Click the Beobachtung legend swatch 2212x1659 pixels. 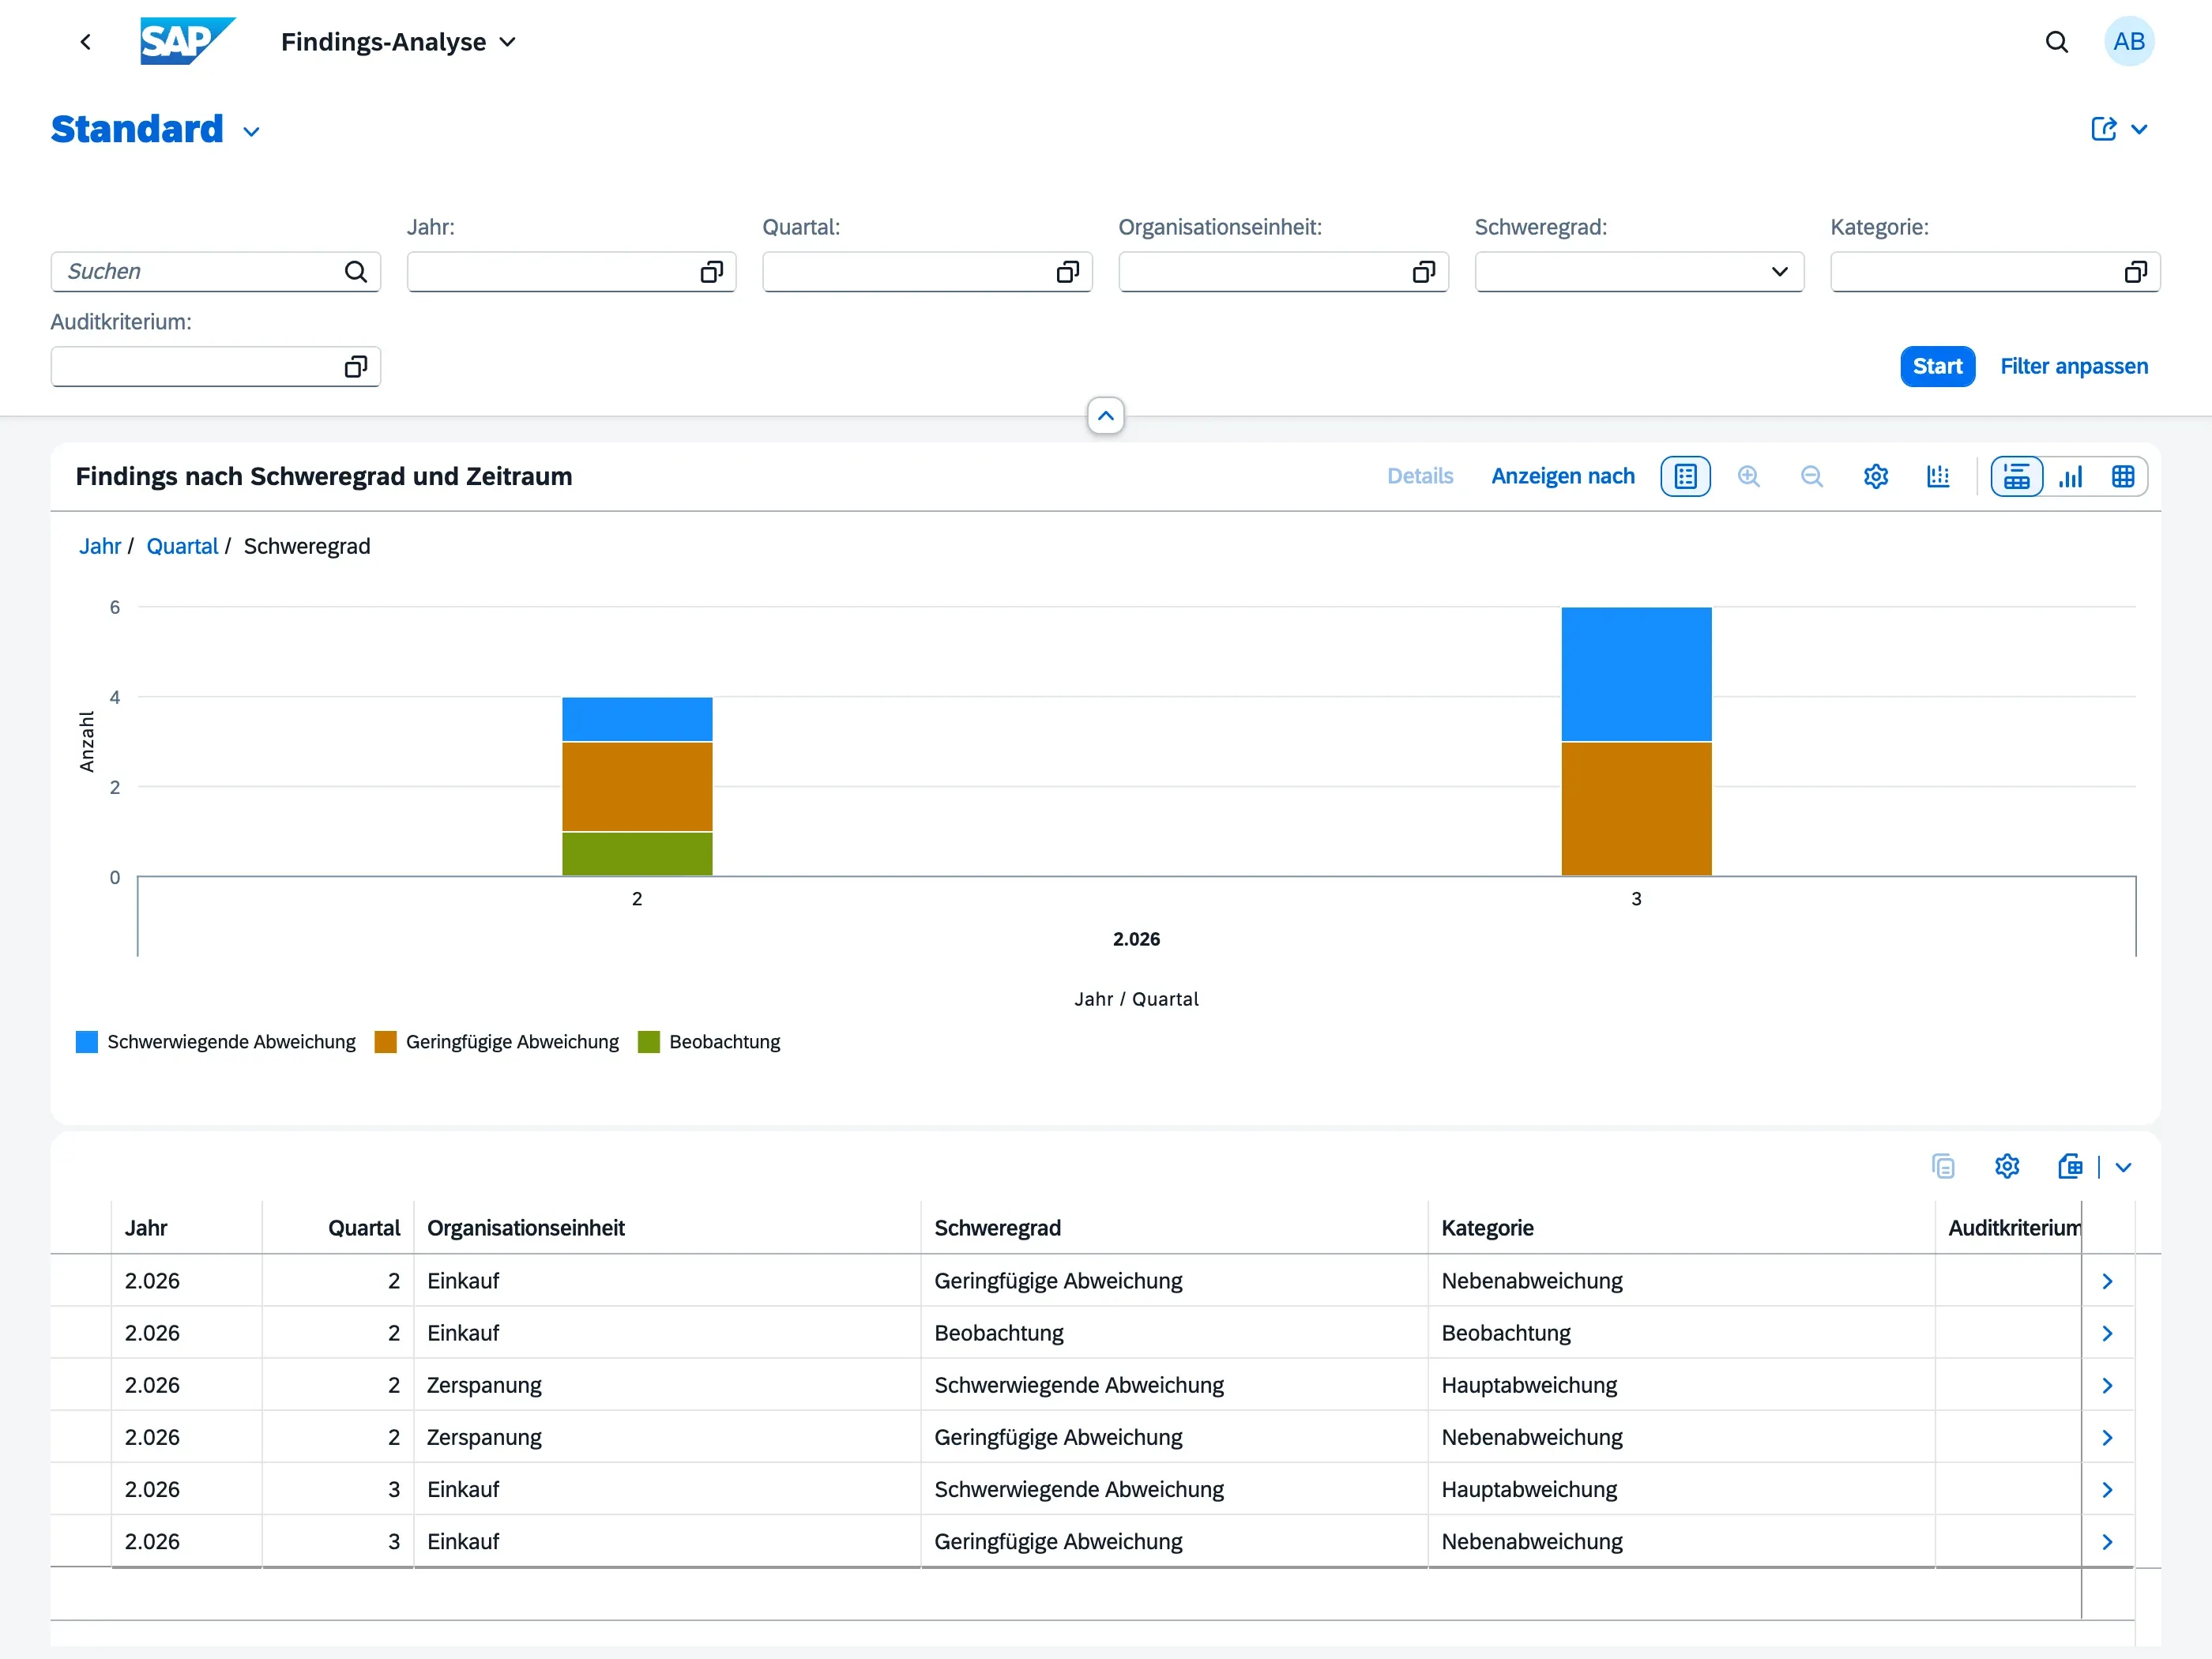click(649, 1042)
